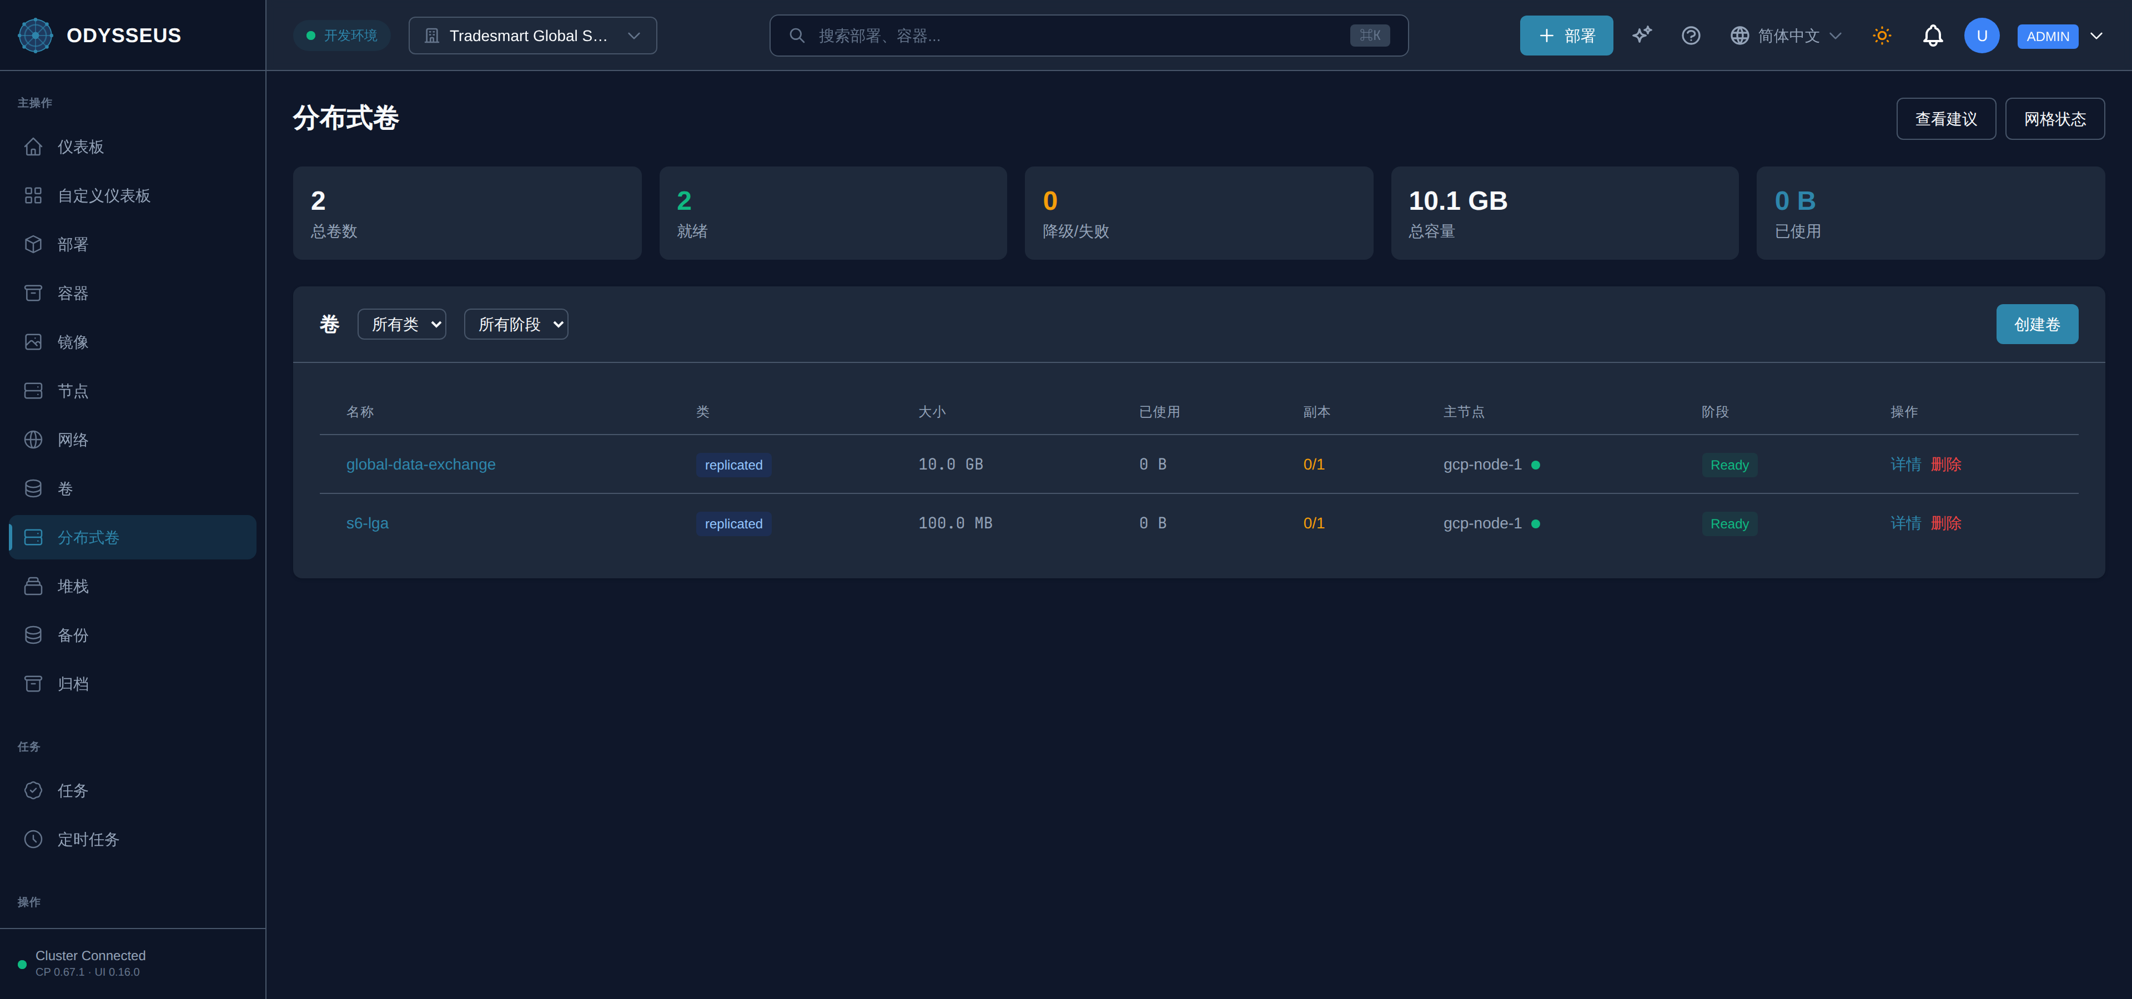Click the Ready badge in s6-lga row
This screenshot has height=999, width=2132.
point(1729,523)
